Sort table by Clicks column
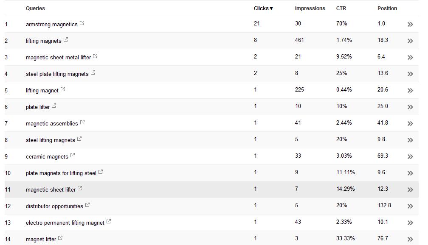Screen dimensions: 428x245 [x=263, y=8]
